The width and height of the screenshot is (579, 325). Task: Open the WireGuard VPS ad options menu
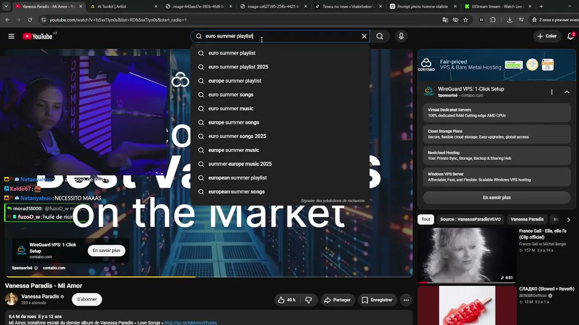pyautogui.click(x=551, y=92)
